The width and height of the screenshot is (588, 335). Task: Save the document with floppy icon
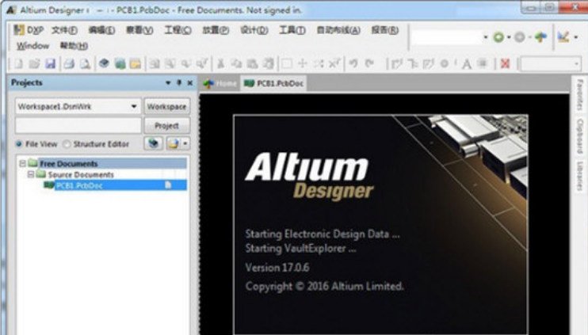click(50, 63)
